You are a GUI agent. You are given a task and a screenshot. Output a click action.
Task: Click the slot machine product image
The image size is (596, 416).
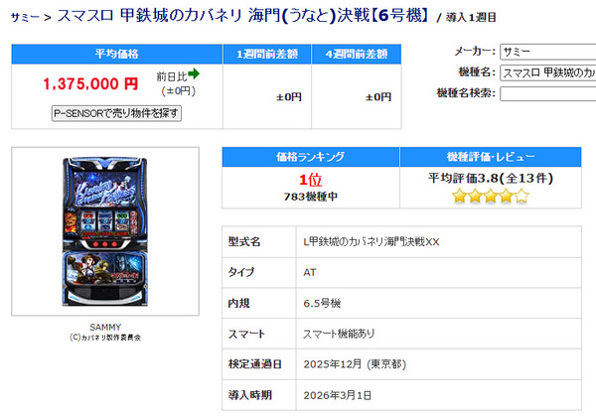coord(105,231)
